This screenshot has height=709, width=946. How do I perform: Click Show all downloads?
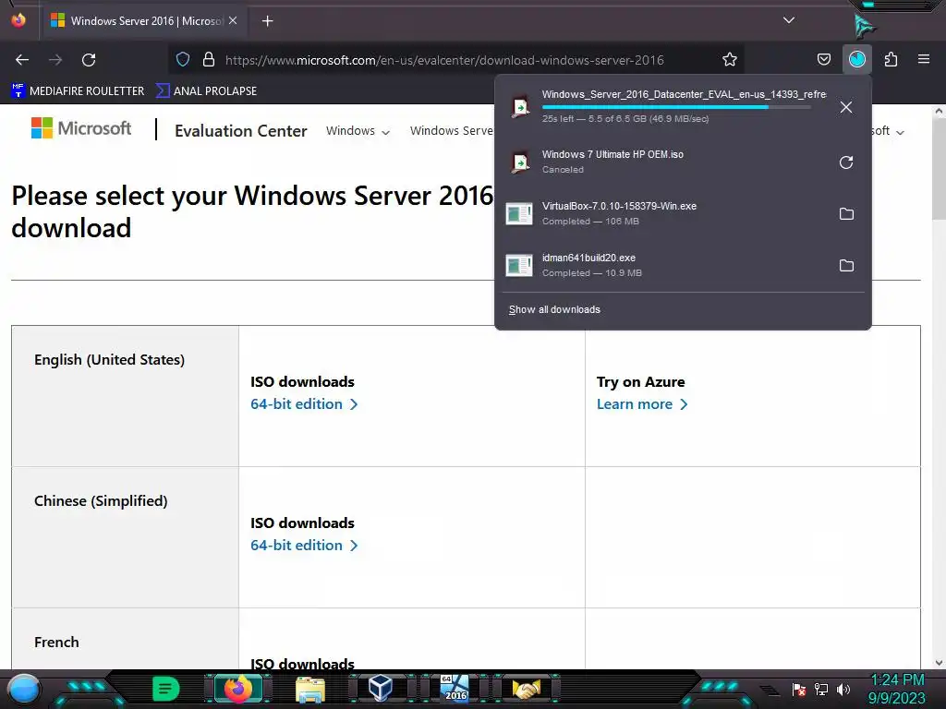[x=554, y=309]
